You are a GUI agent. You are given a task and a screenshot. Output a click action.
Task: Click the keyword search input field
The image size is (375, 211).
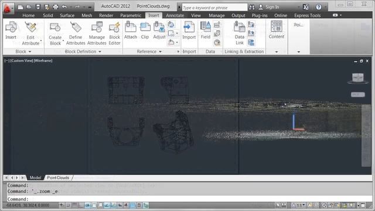click(x=214, y=8)
